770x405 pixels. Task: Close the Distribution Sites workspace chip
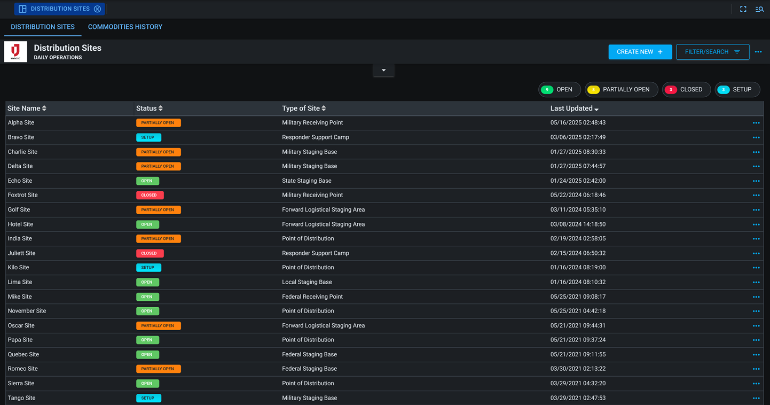click(98, 9)
